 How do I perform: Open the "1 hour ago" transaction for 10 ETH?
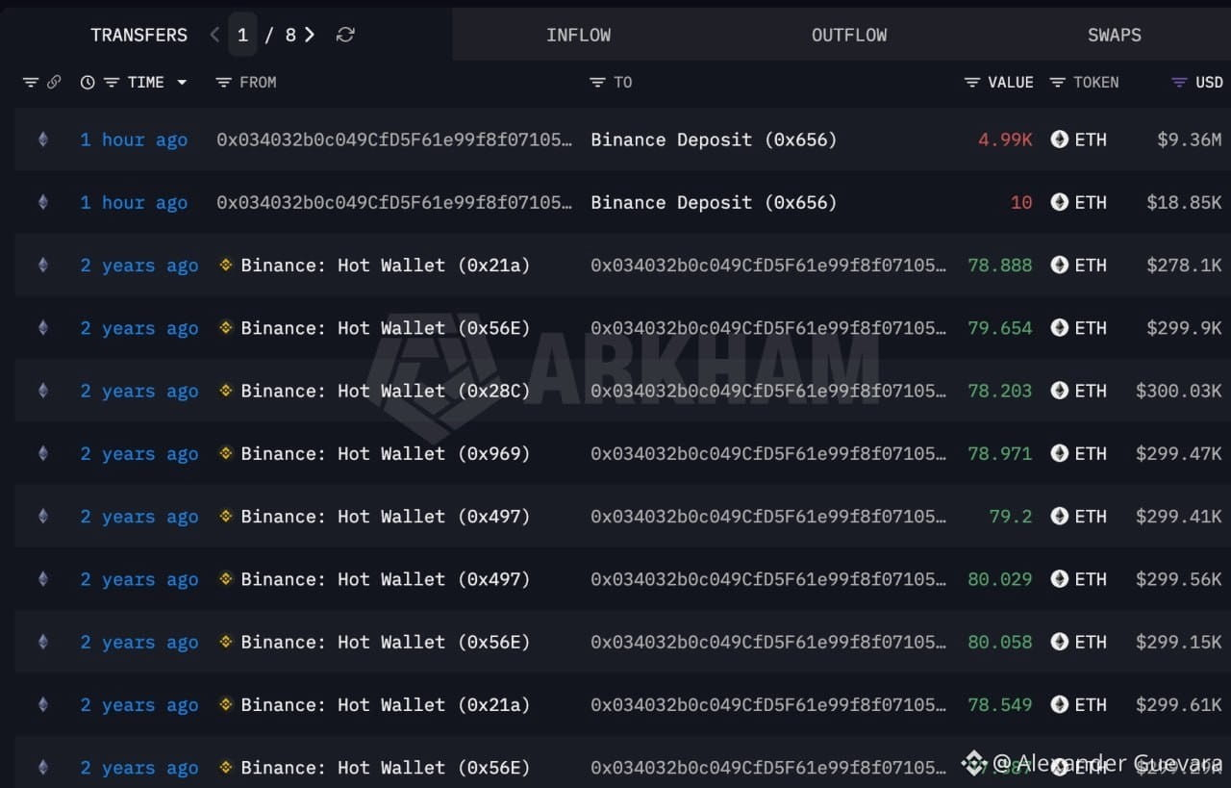[134, 202]
